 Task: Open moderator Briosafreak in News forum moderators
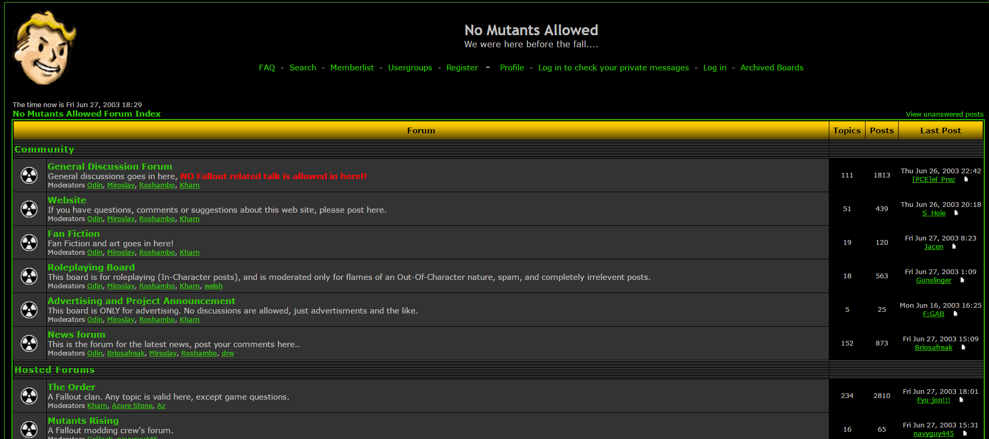(x=126, y=353)
